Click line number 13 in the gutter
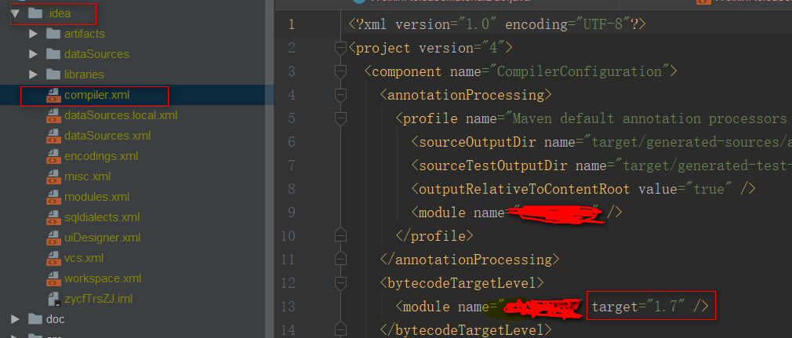The height and width of the screenshot is (338, 792). click(288, 306)
